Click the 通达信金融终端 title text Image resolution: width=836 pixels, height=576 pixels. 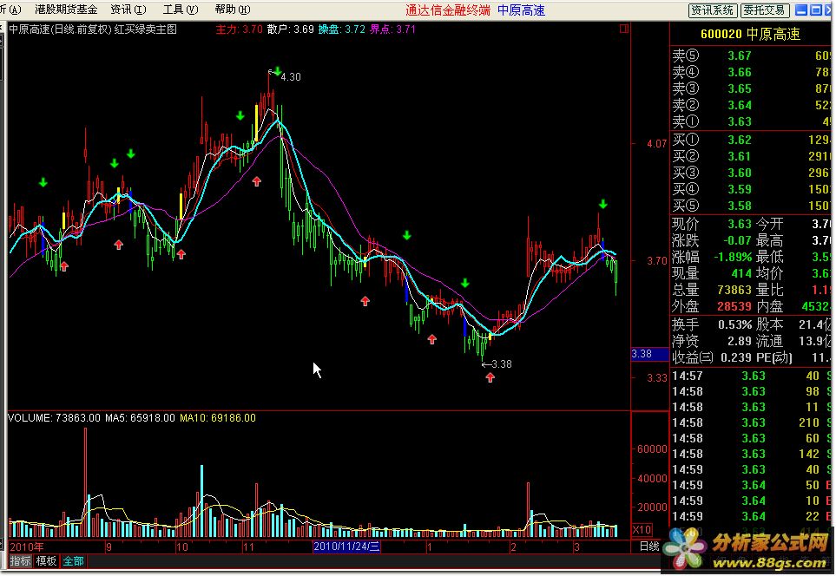(x=448, y=10)
